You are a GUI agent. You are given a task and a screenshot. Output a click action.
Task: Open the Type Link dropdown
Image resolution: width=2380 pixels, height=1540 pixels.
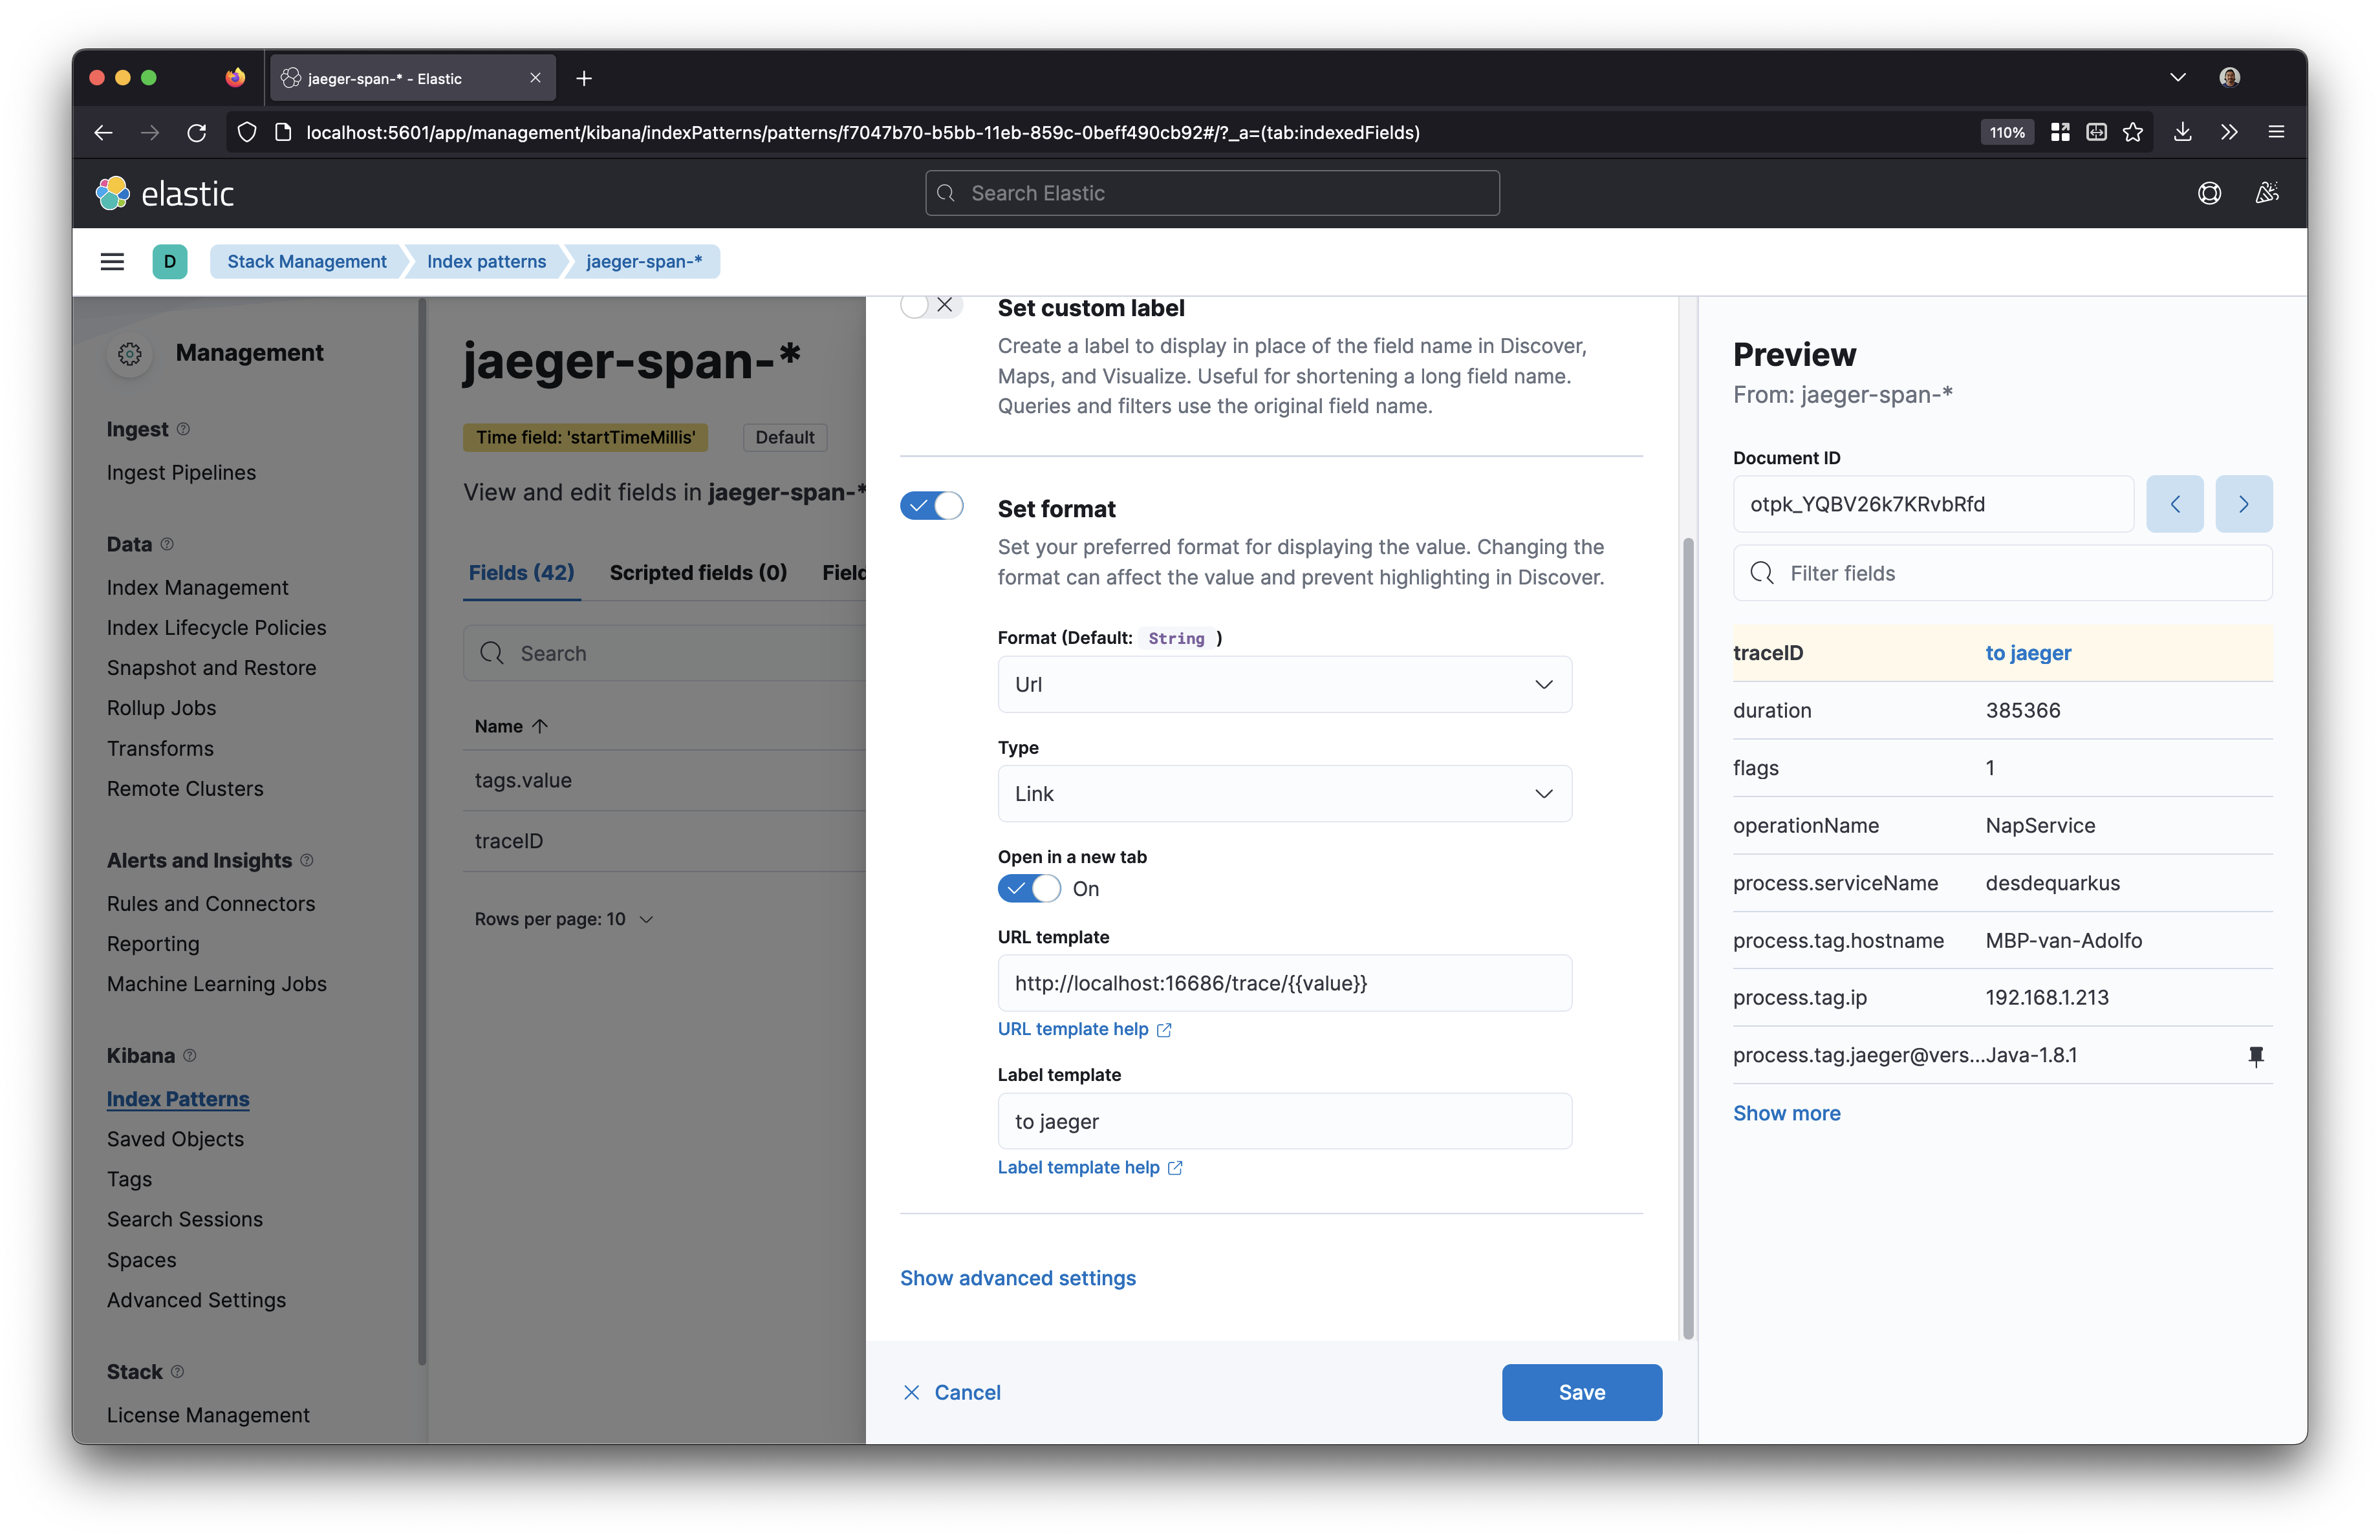1284,793
